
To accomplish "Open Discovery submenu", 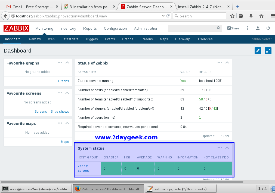I will [x=183, y=39].
